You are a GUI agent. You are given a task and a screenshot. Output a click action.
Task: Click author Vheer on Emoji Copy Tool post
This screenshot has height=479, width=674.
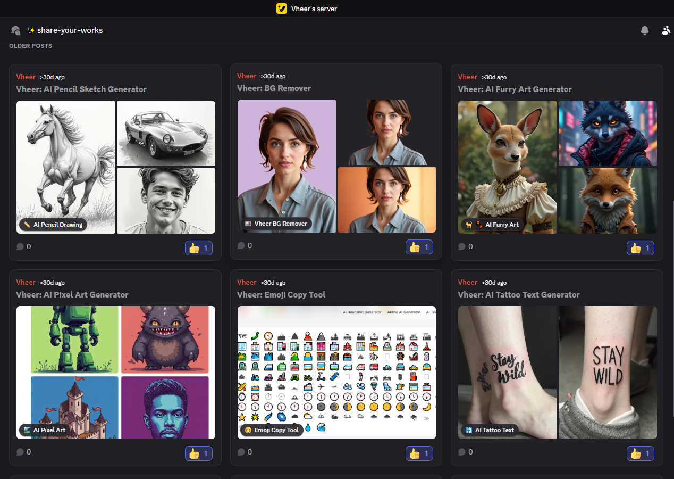(247, 282)
